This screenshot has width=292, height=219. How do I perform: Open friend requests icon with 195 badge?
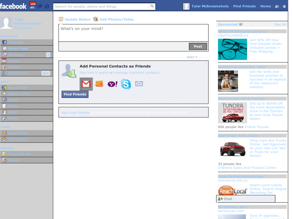[32, 5]
